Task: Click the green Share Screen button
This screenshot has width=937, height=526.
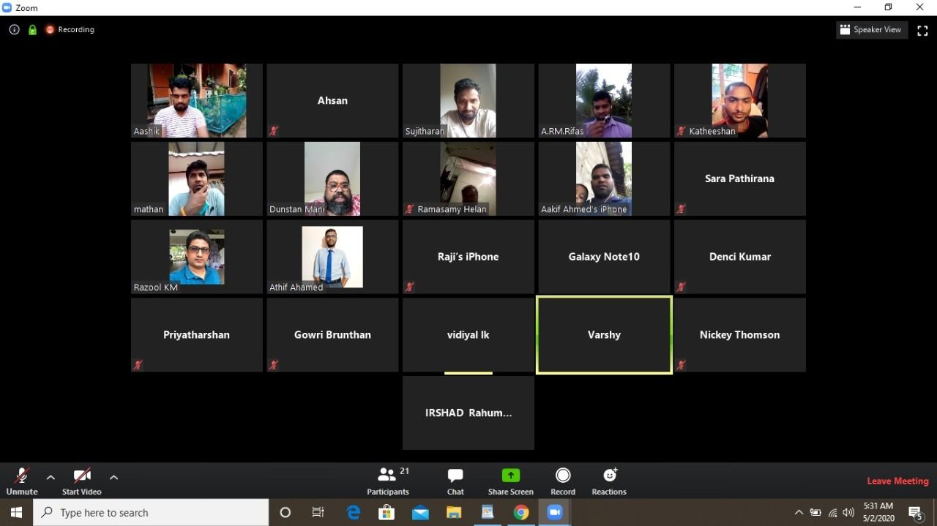Action: (510, 481)
